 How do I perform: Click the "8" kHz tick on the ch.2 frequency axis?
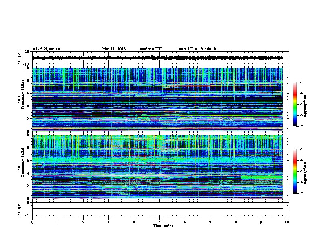click(28, 148)
